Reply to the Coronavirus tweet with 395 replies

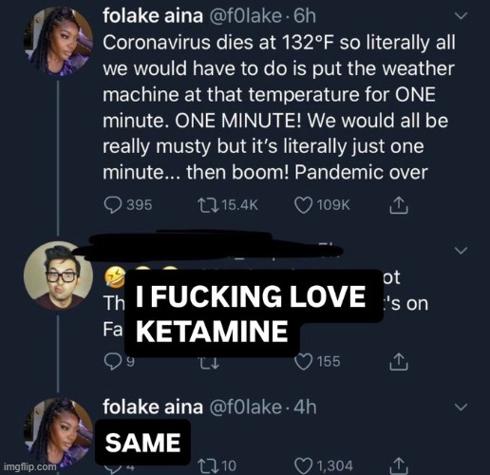click(x=113, y=205)
